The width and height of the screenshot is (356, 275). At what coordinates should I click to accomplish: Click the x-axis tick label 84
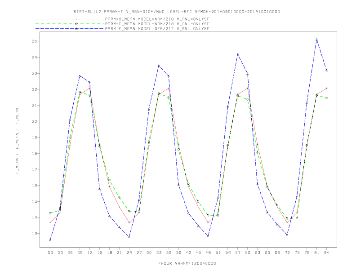coord(326,253)
